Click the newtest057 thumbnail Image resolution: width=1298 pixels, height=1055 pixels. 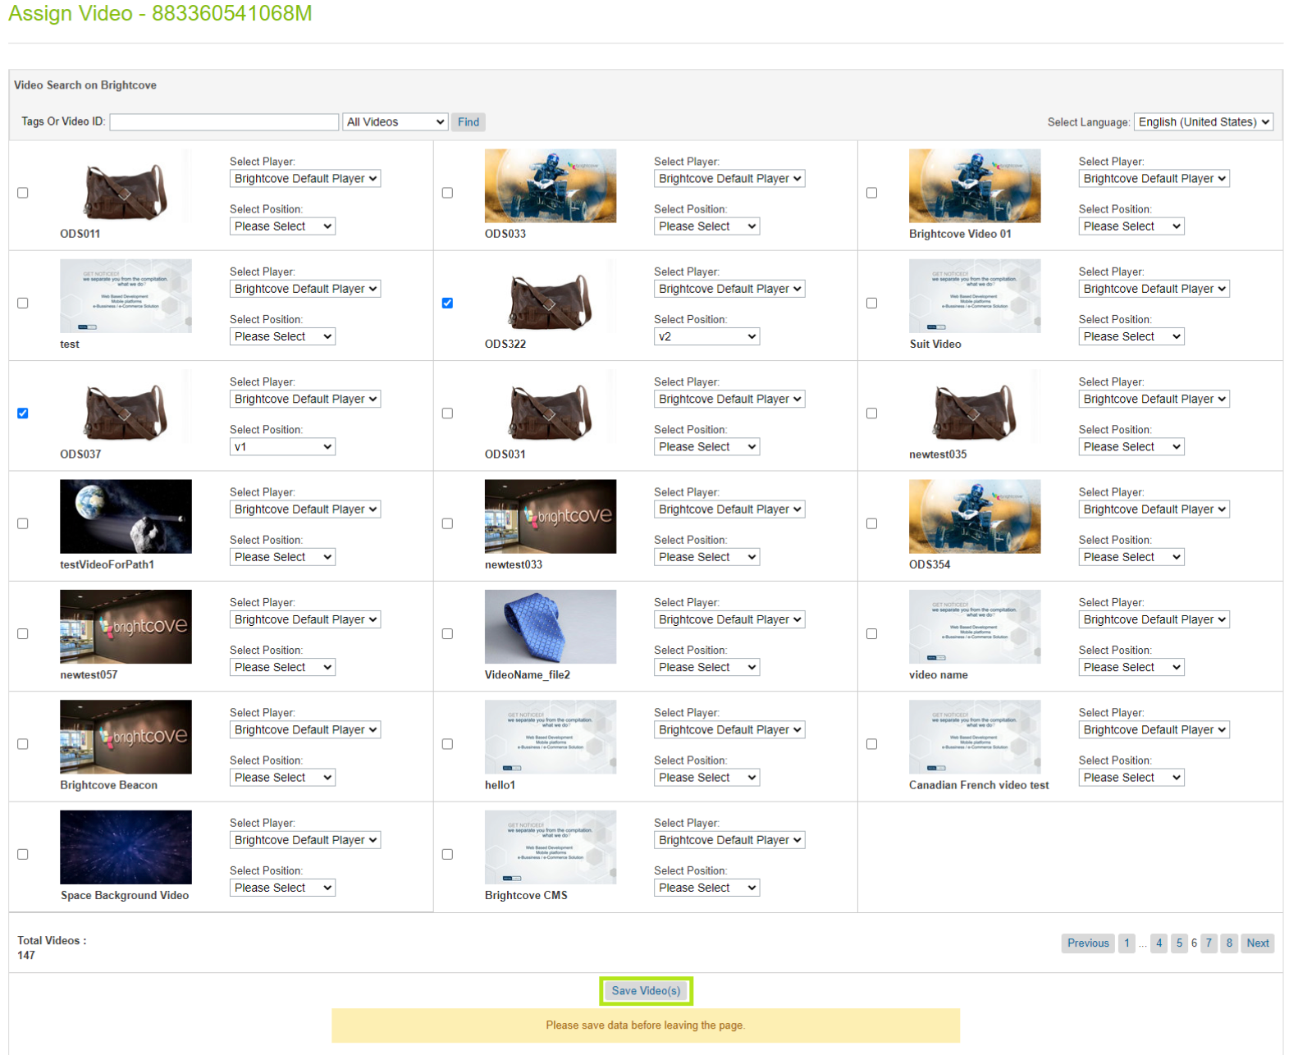coord(126,627)
